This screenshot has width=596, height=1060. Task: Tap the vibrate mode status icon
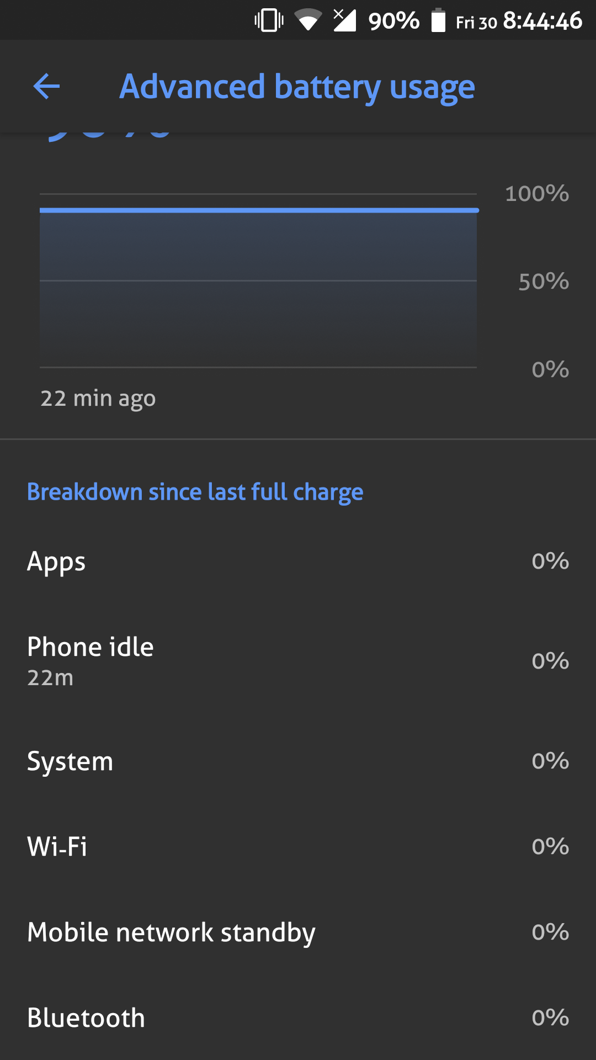[267, 20]
